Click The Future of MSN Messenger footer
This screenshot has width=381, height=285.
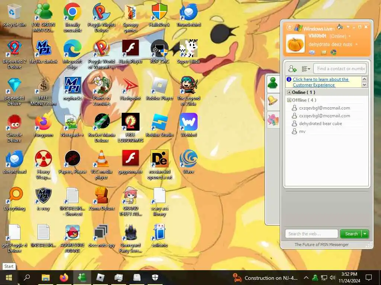321,245
